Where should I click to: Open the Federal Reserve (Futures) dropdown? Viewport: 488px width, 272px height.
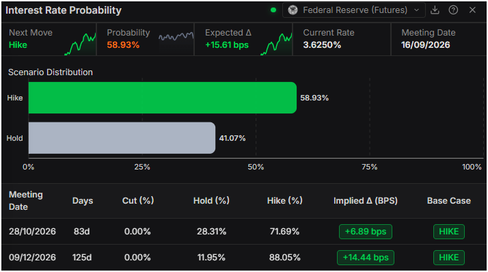[354, 10]
